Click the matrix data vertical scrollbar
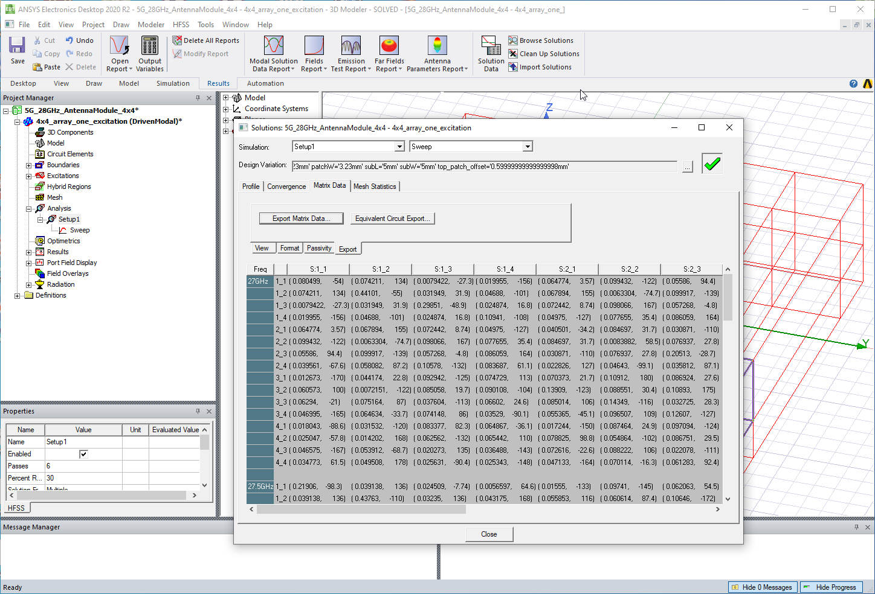 (x=728, y=298)
